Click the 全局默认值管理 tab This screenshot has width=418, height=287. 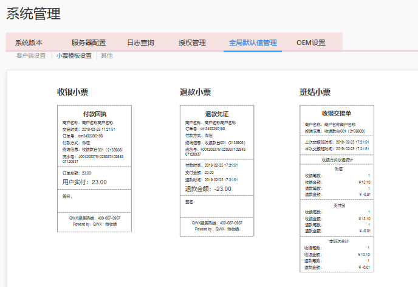click(253, 43)
